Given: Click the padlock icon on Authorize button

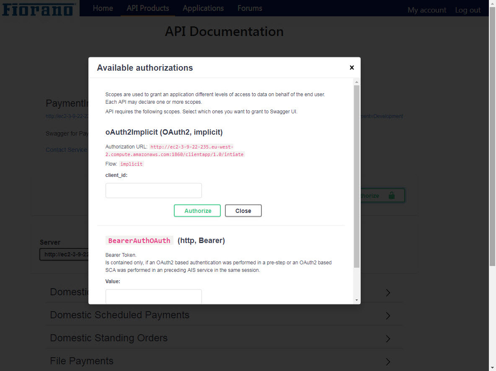Looking at the screenshot, I should click(392, 195).
